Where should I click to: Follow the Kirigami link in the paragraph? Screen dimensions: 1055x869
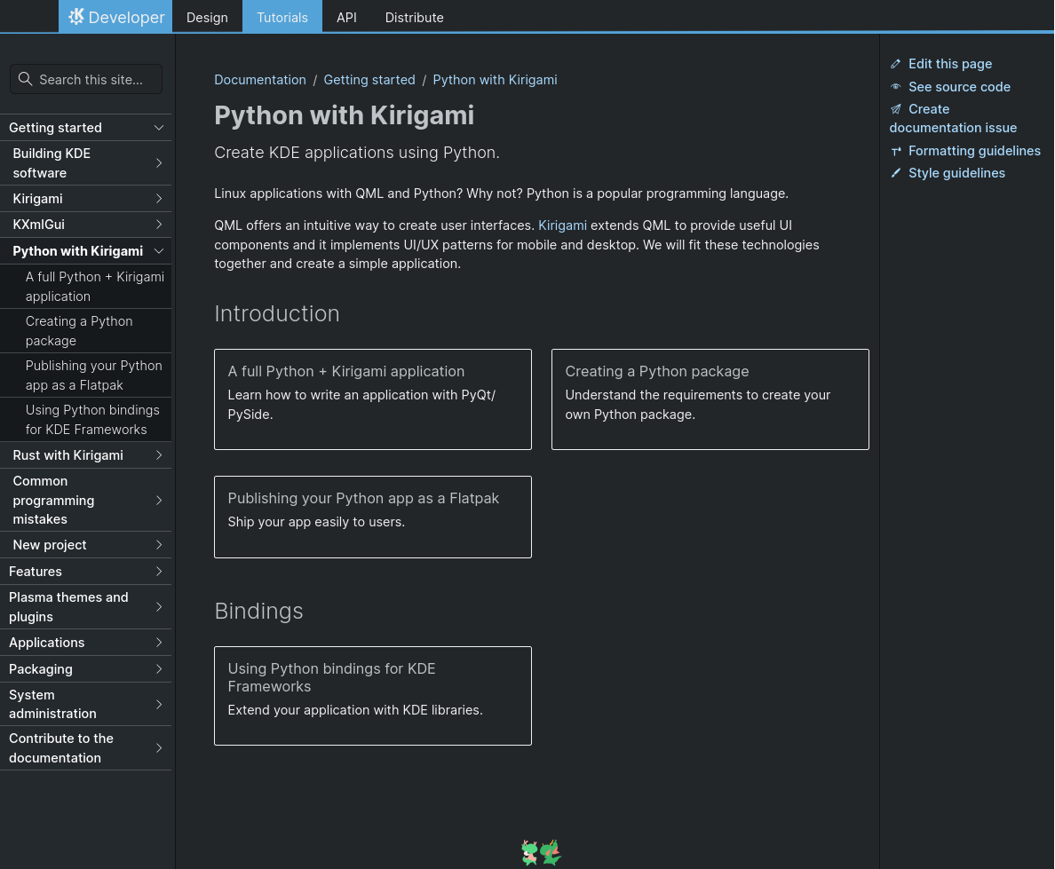click(x=562, y=225)
